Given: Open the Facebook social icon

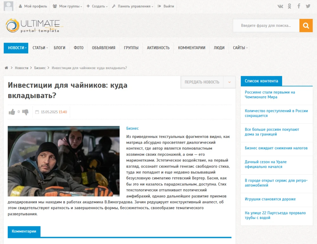Looking at the screenshot, I should 299,6.
